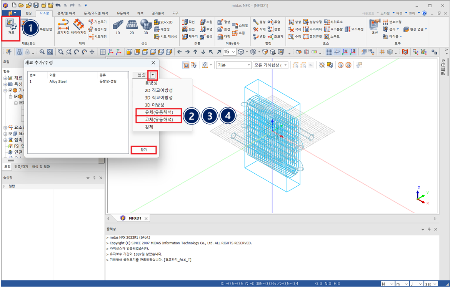Click the pan (cross arrows) view icon
Screen dimensions: 450x287
[92, 52]
